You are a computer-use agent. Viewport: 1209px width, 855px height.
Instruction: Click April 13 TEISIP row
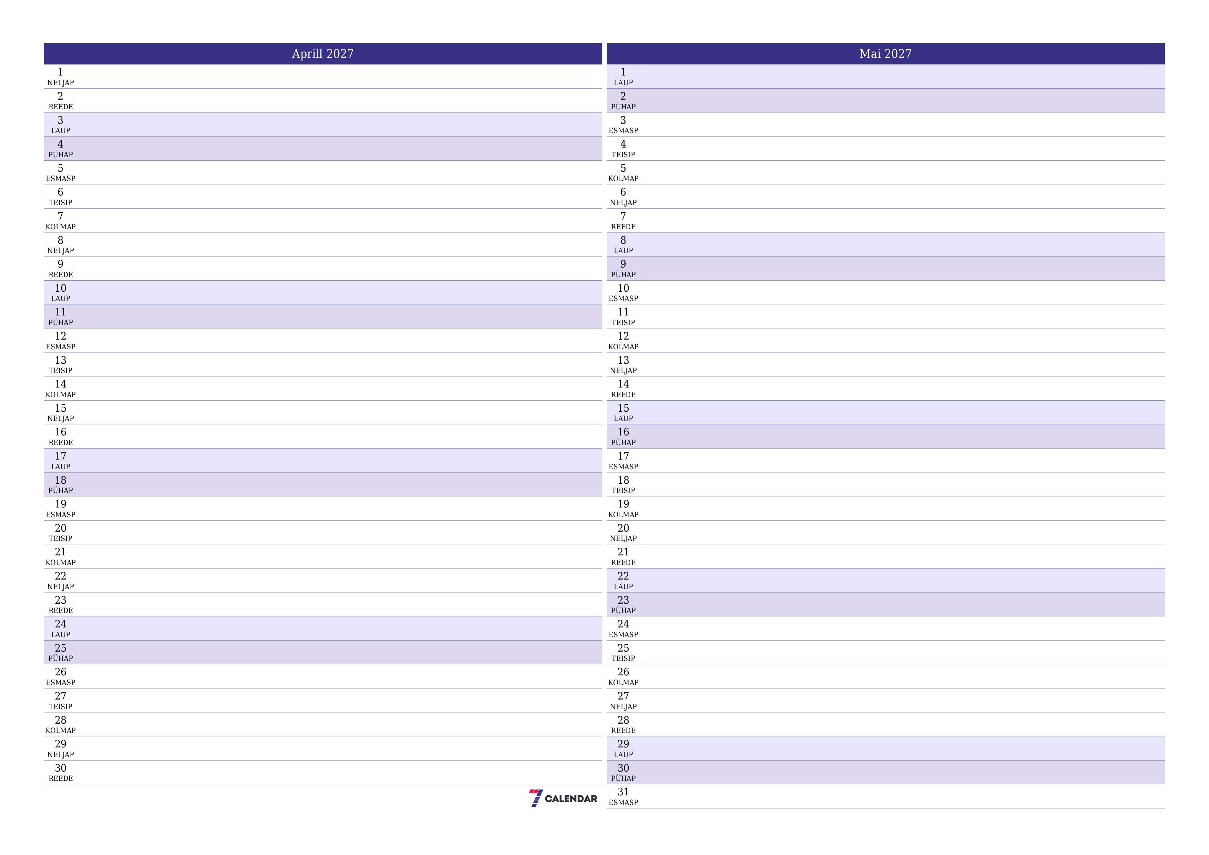(323, 364)
